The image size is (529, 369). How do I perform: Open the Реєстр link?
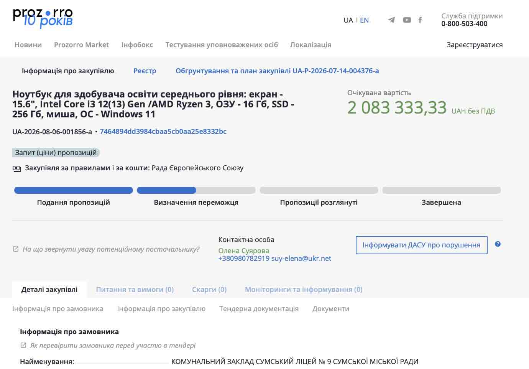click(x=145, y=71)
